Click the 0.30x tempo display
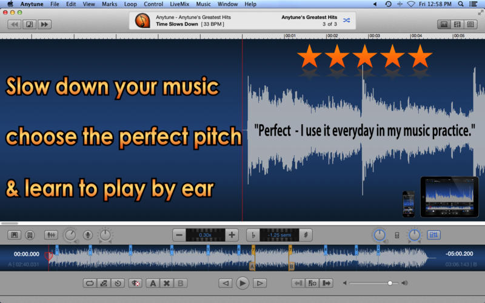 click(206, 235)
